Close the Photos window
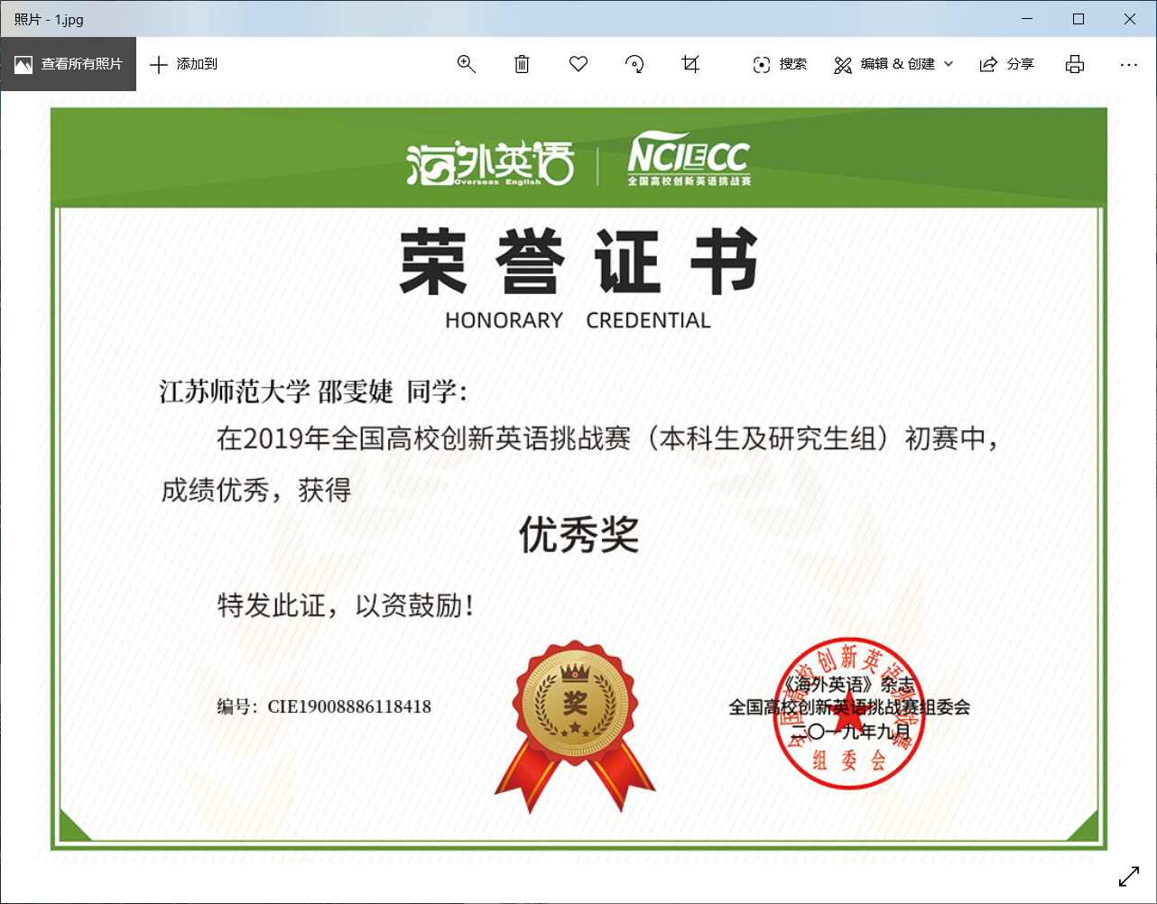1157x904 pixels. point(1130,19)
